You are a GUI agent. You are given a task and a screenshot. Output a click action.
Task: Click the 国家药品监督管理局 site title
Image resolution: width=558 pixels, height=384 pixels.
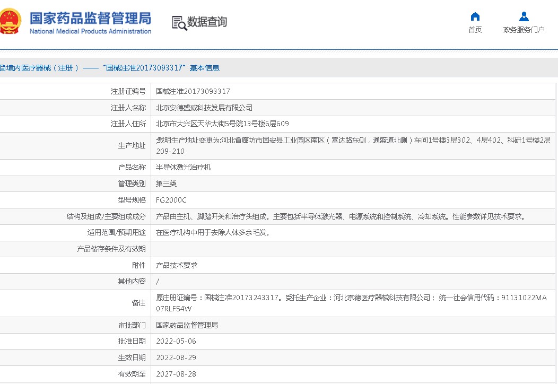(90, 18)
